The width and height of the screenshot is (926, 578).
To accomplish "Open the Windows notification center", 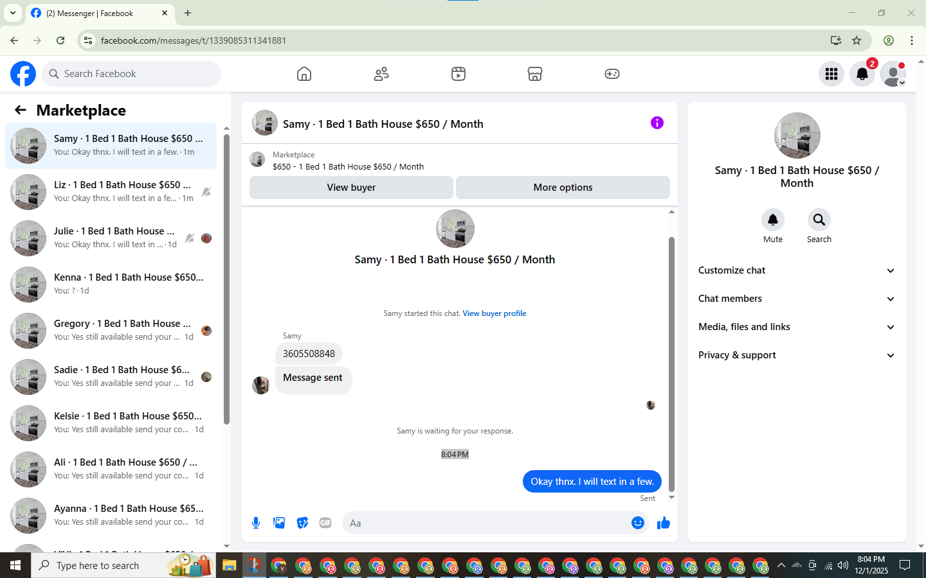I will click(905, 565).
